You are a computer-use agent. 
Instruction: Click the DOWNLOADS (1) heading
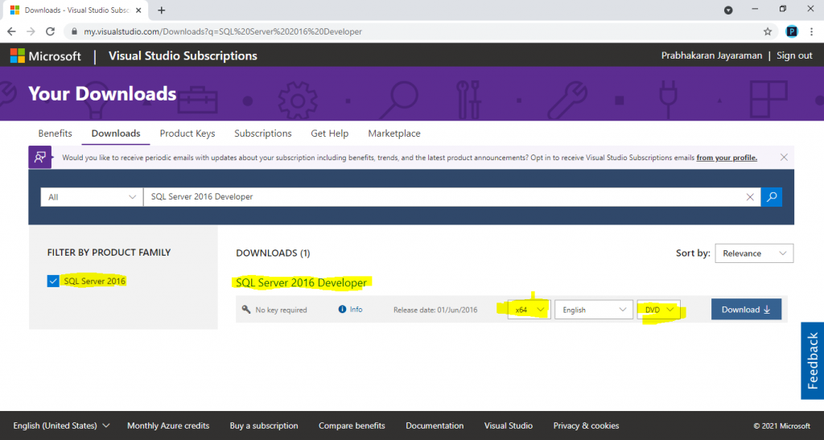(x=273, y=253)
